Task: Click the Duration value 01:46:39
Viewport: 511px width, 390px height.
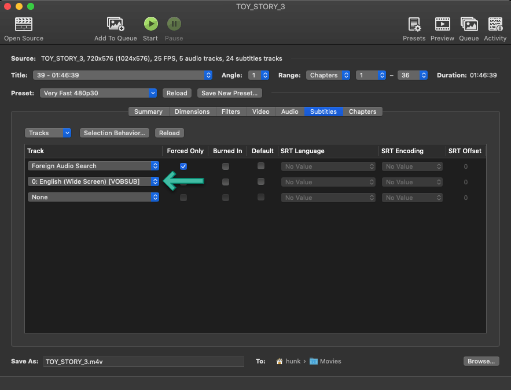Action: coord(483,75)
